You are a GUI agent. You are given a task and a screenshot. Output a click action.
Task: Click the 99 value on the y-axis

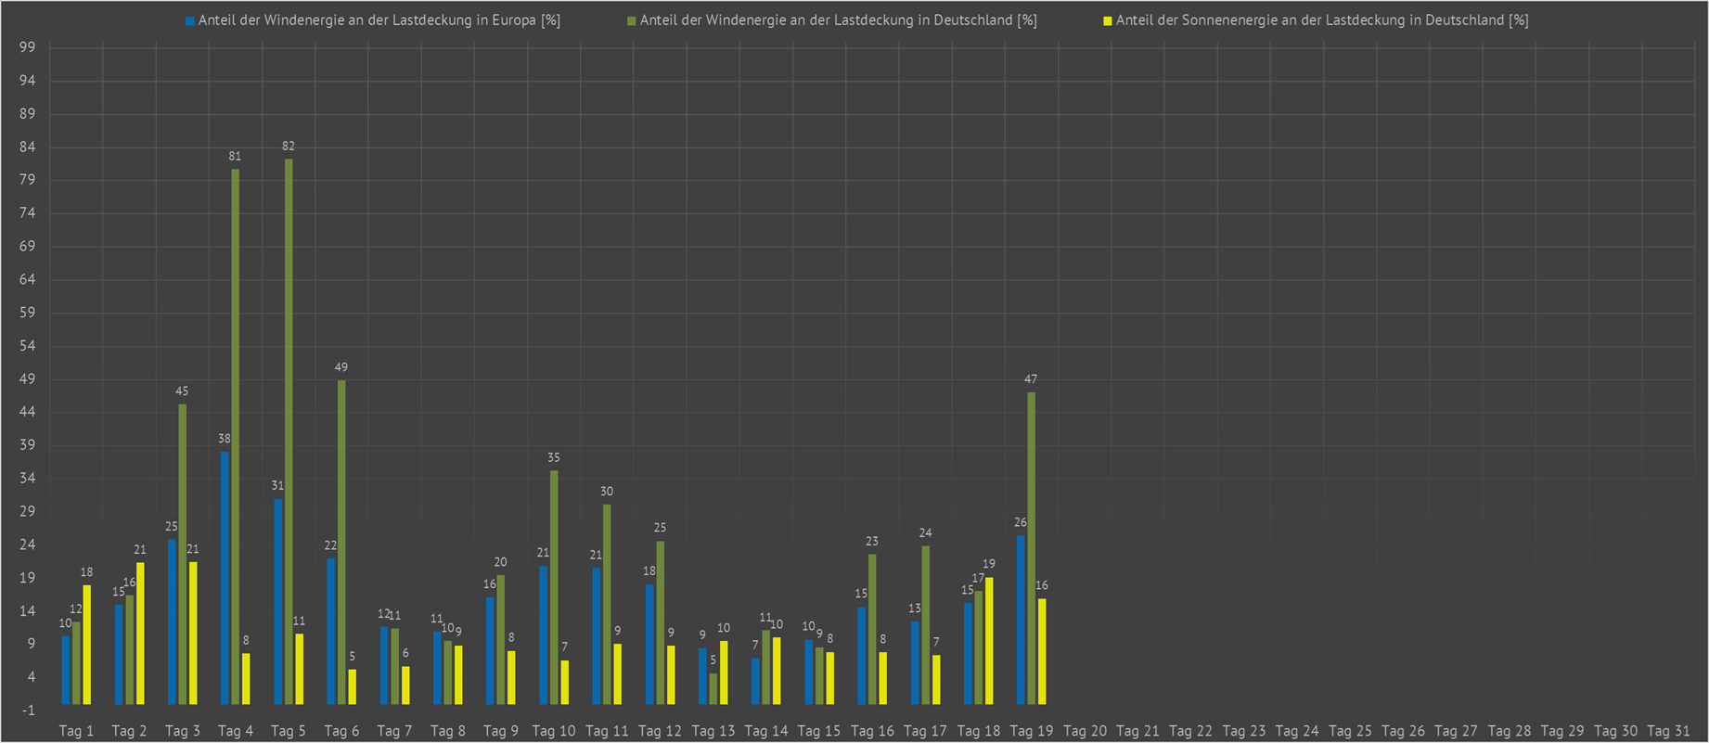[x=28, y=47]
